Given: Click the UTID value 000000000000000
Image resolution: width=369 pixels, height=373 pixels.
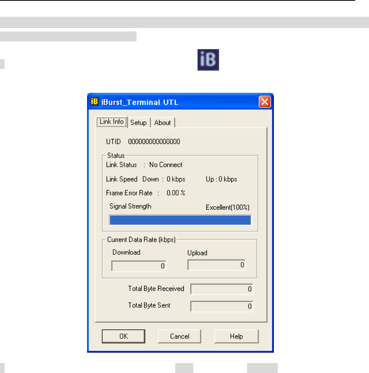Looking at the screenshot, I should pyautogui.click(x=154, y=142).
